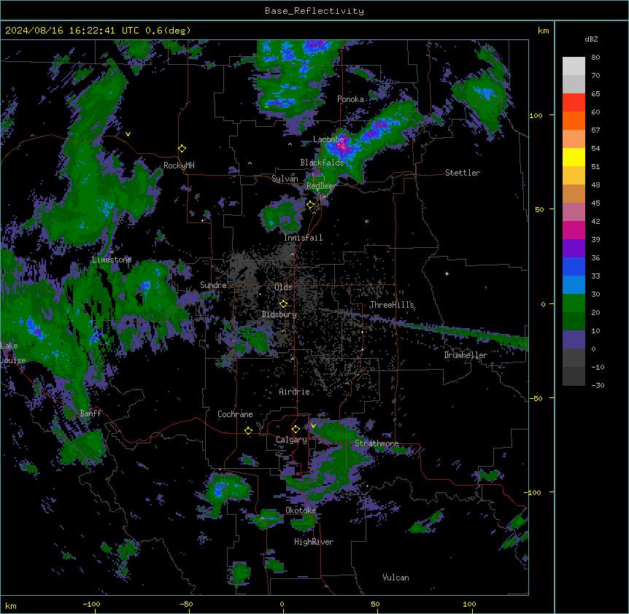Image resolution: width=629 pixels, height=614 pixels.
Task: Click the -100 tick label on bottom axis
Action: (91, 604)
